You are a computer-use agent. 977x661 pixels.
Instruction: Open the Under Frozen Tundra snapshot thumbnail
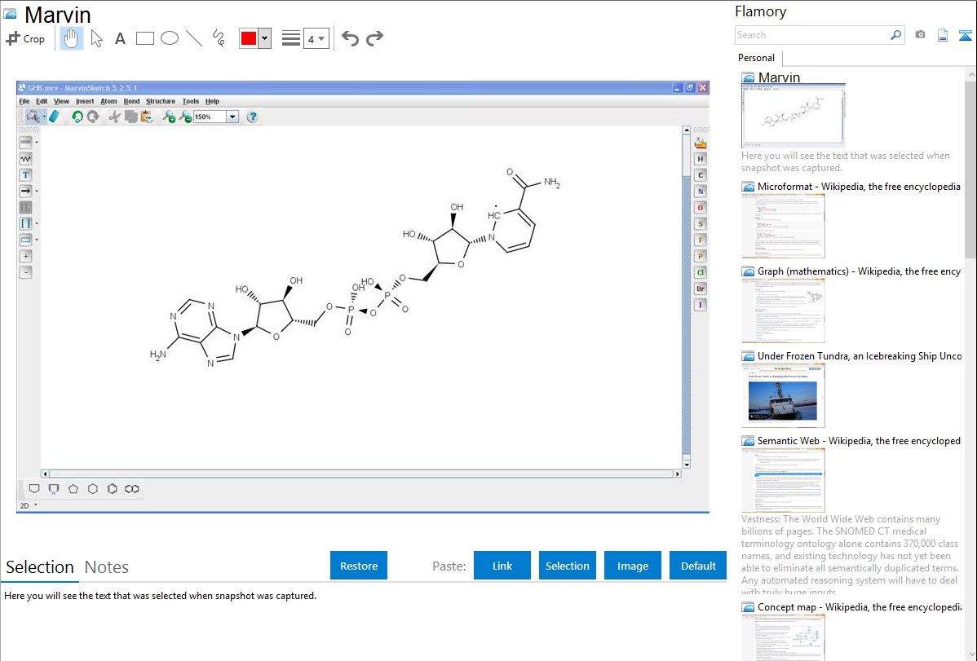pos(783,395)
